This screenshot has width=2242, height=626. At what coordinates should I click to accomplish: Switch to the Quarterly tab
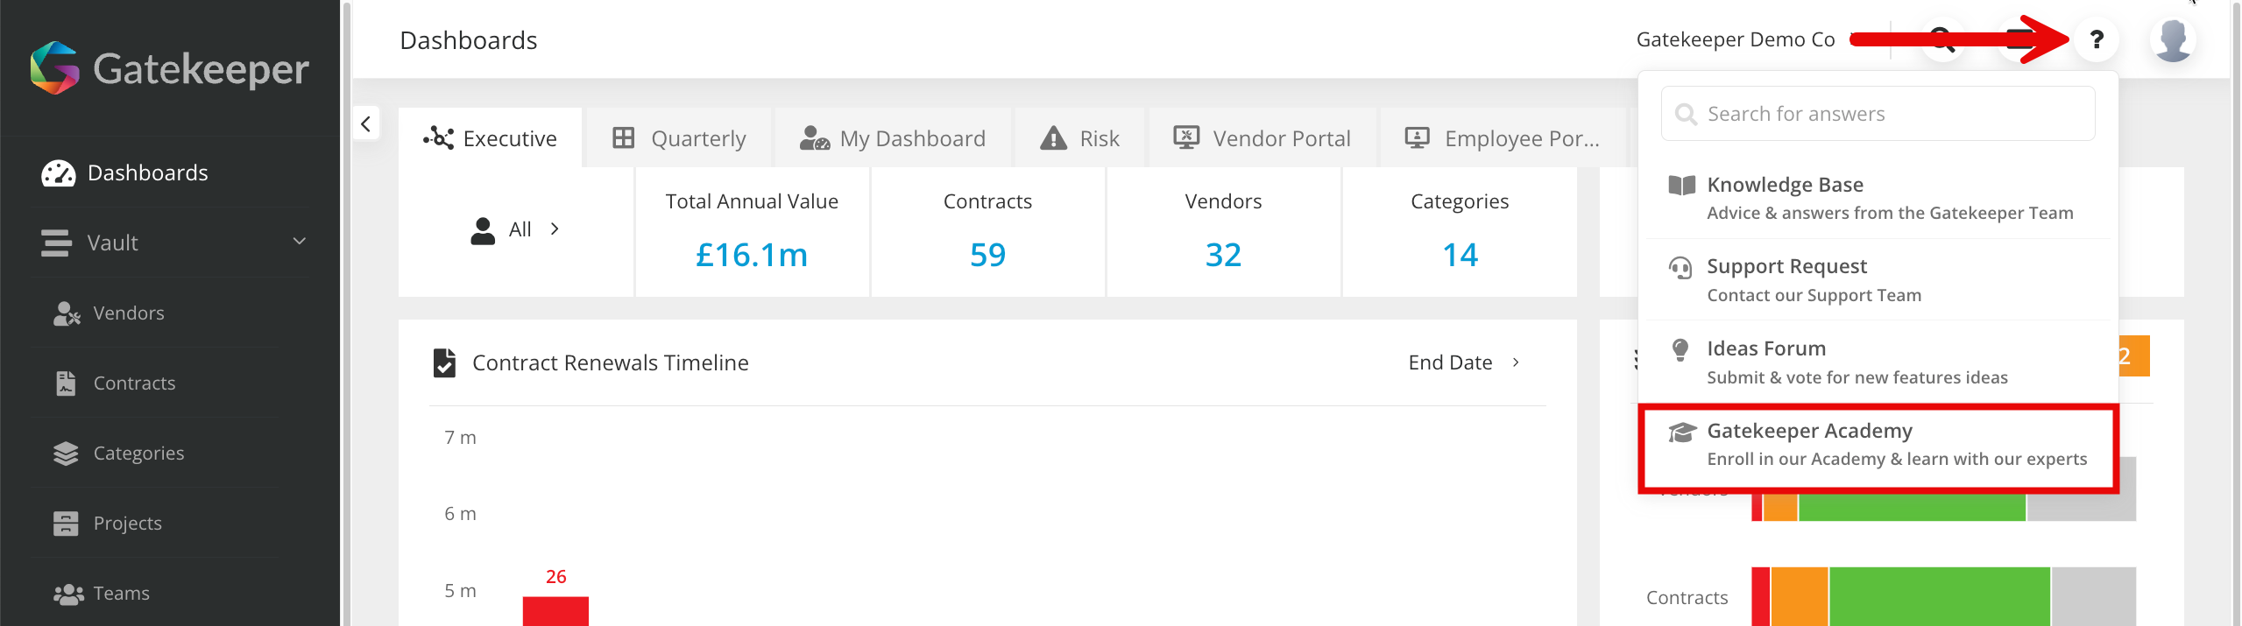click(x=680, y=138)
